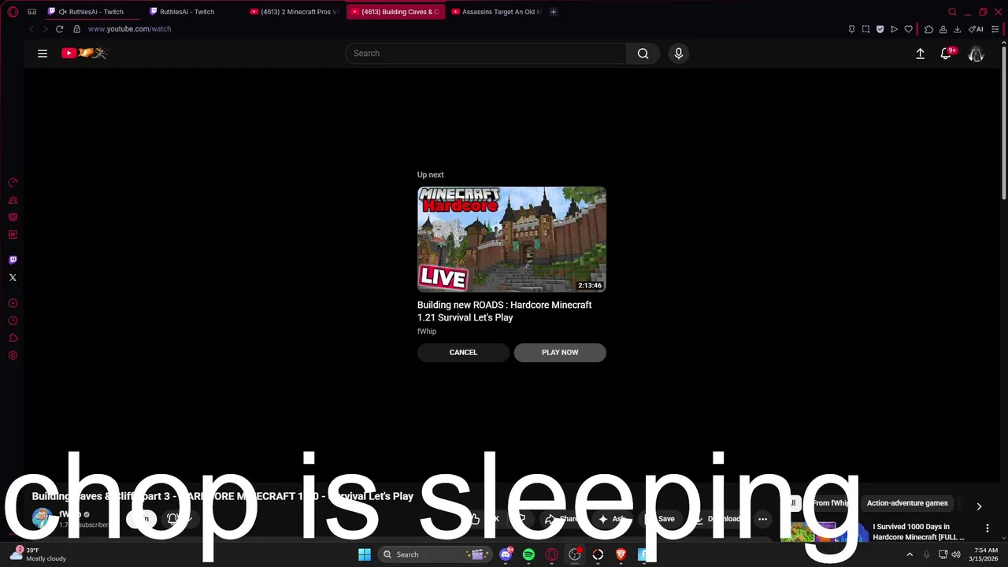
Task: Open YouTube notifications bell
Action: coord(946,54)
